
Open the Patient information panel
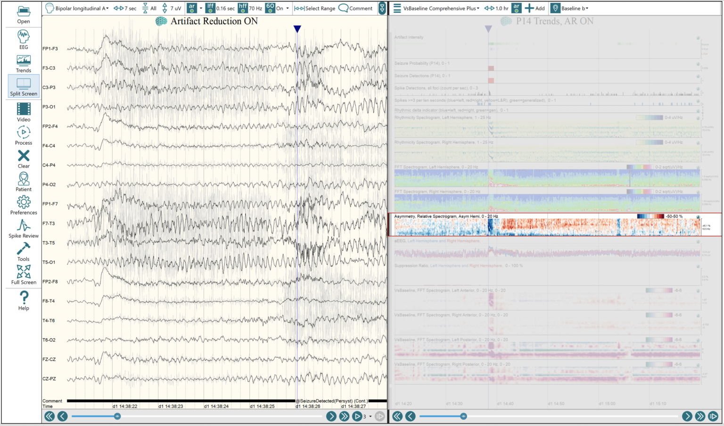[24, 182]
